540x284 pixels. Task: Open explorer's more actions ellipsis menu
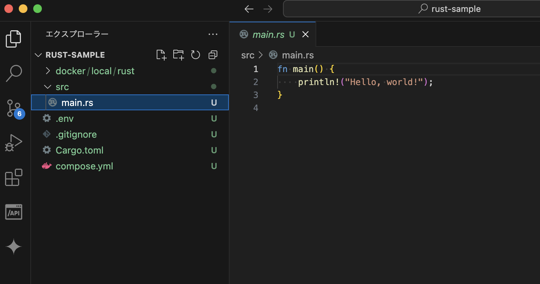click(213, 34)
